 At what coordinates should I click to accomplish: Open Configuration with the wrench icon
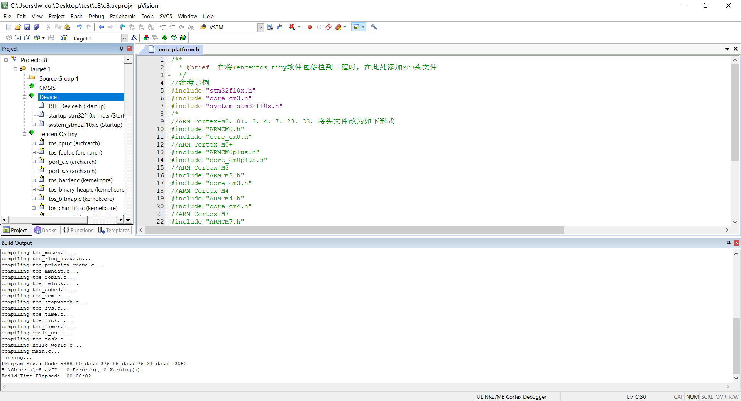pyautogui.click(x=374, y=27)
